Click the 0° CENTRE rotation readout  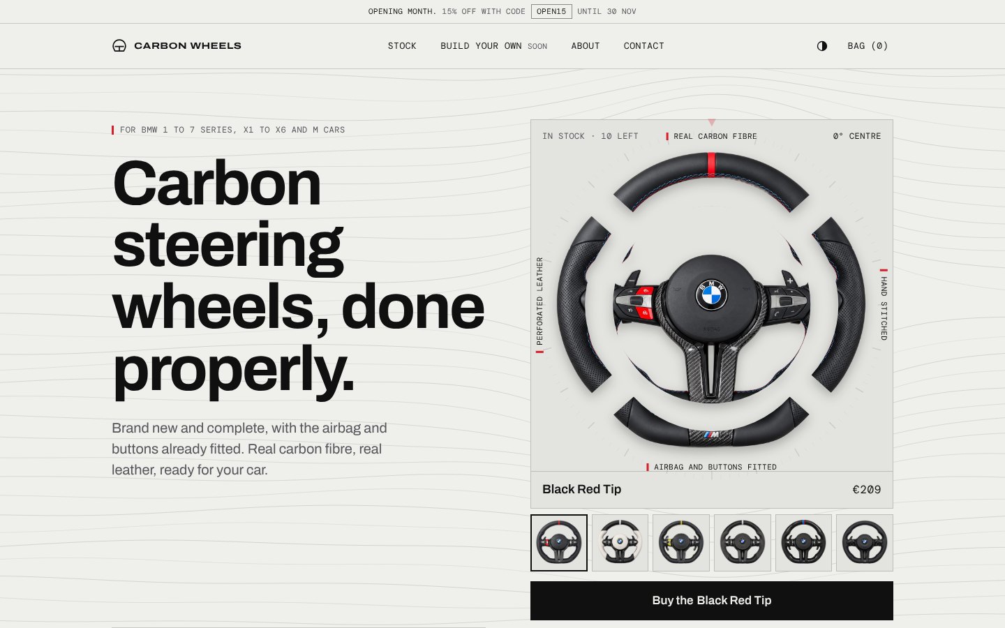tap(857, 137)
